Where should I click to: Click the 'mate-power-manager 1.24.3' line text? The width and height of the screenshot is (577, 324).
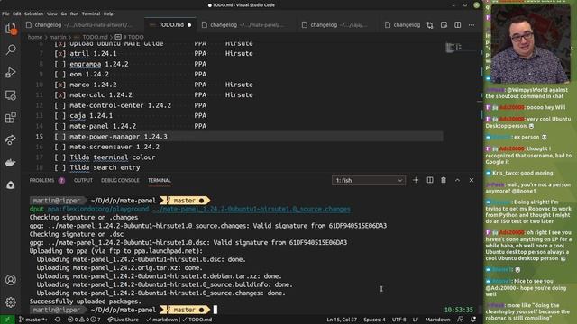coord(118,136)
